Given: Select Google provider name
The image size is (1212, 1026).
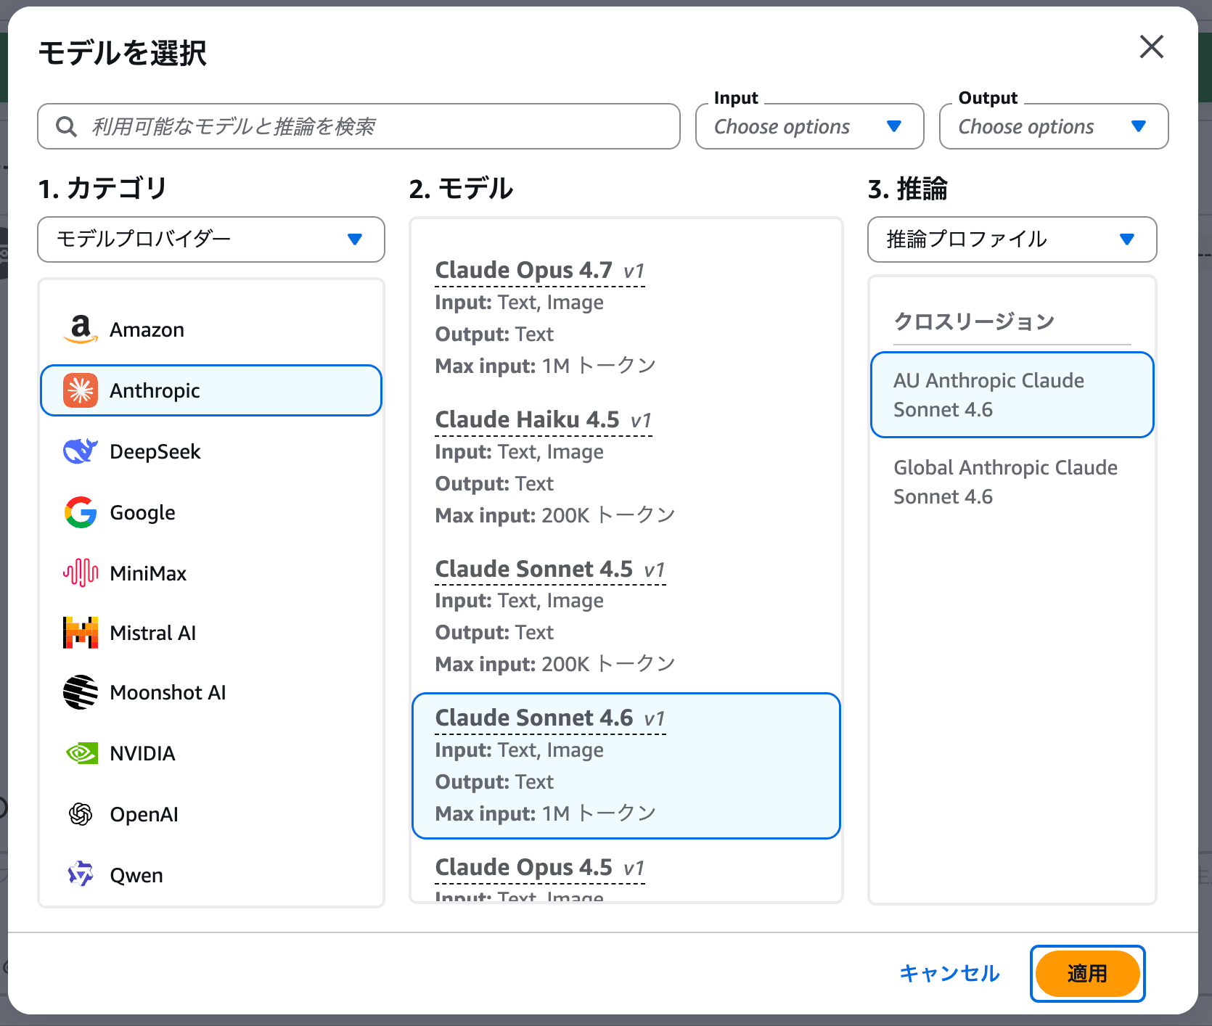Looking at the screenshot, I should (x=142, y=512).
